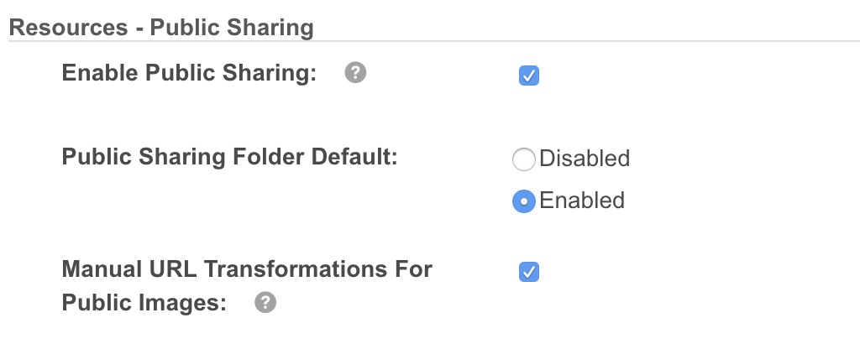Open help for Manual URL Transformations
This screenshot has height=344, width=860.
pyautogui.click(x=265, y=303)
